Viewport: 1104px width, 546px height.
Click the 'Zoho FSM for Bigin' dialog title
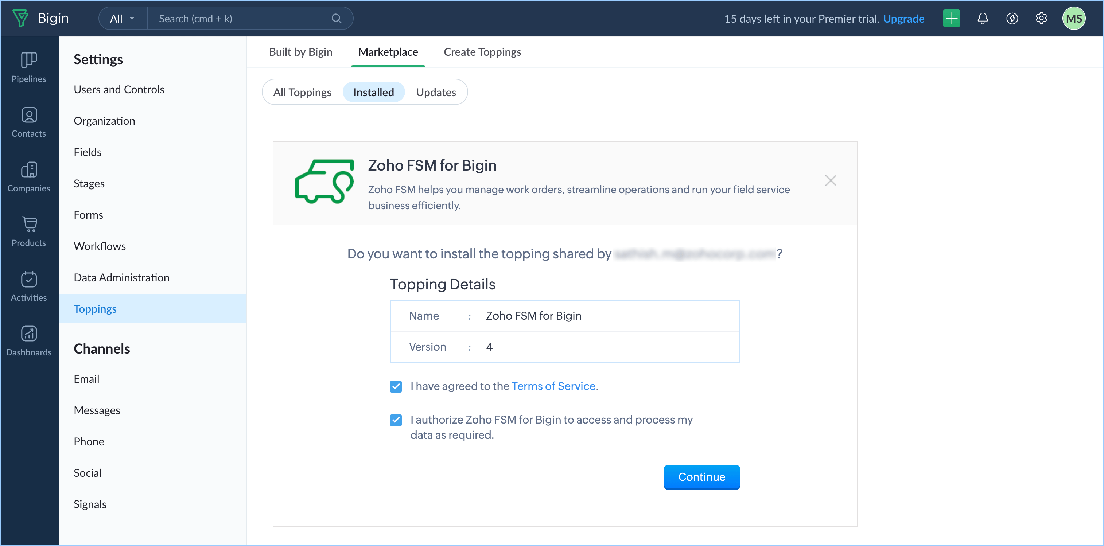[432, 165]
